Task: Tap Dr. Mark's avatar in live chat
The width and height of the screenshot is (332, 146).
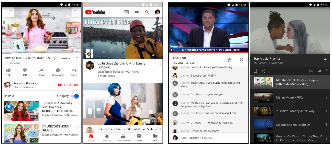Action: coord(175,123)
